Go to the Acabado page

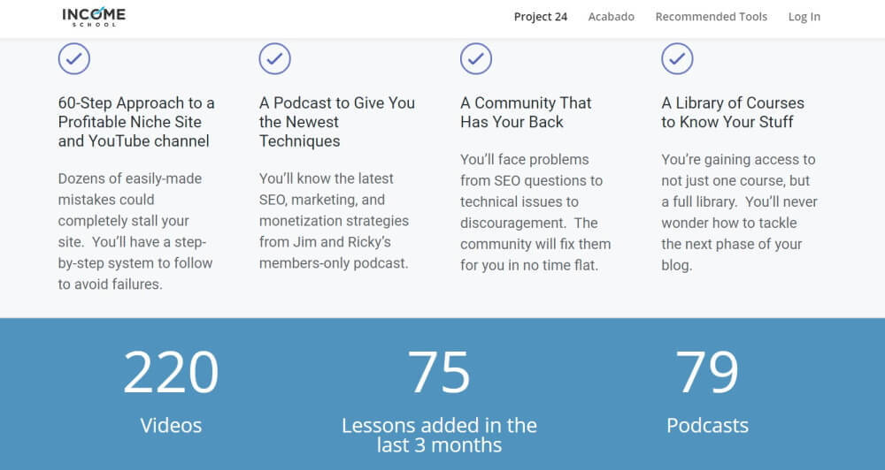coord(611,17)
